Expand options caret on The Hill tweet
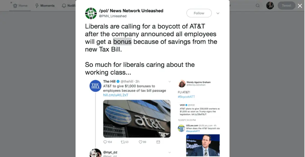The height and width of the screenshot is (157, 305). coord(170,81)
